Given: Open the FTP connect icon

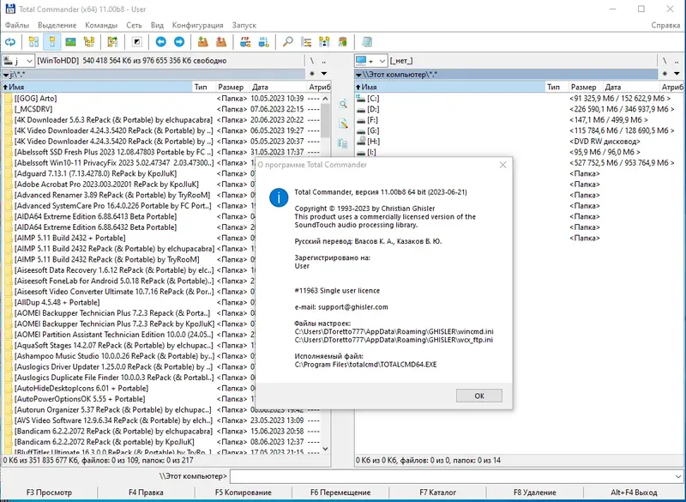Looking at the screenshot, I should [245, 42].
